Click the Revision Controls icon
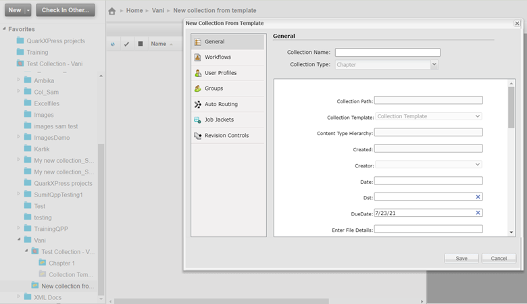Image resolution: width=527 pixels, height=304 pixels. pyautogui.click(x=198, y=135)
